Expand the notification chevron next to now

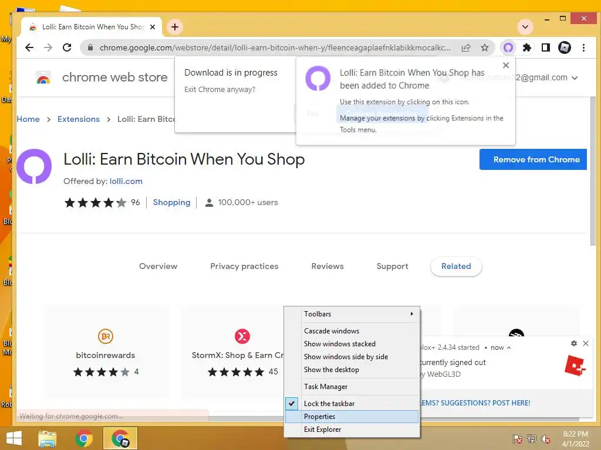coord(509,348)
